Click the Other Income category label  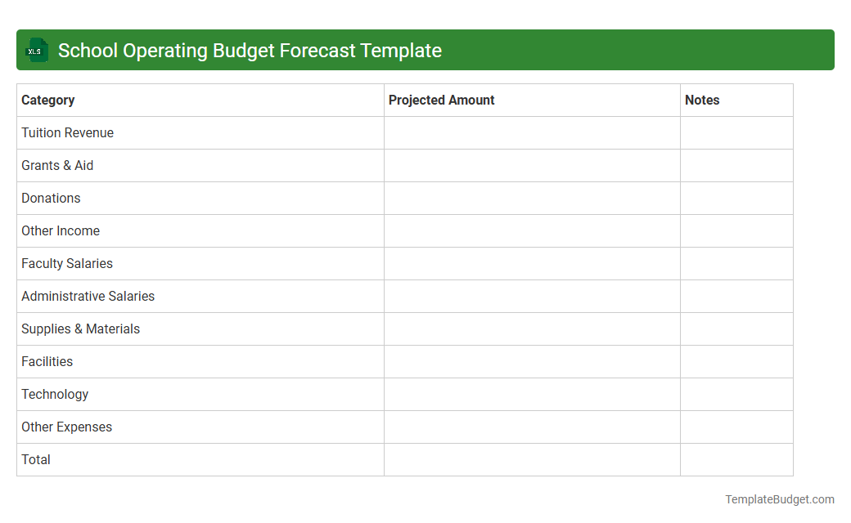(x=61, y=230)
